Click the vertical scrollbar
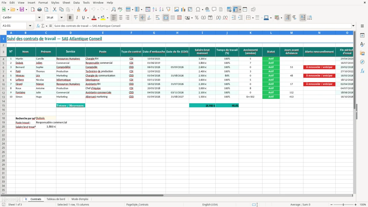Viewport: 368px width, 207px height. click(x=355, y=112)
